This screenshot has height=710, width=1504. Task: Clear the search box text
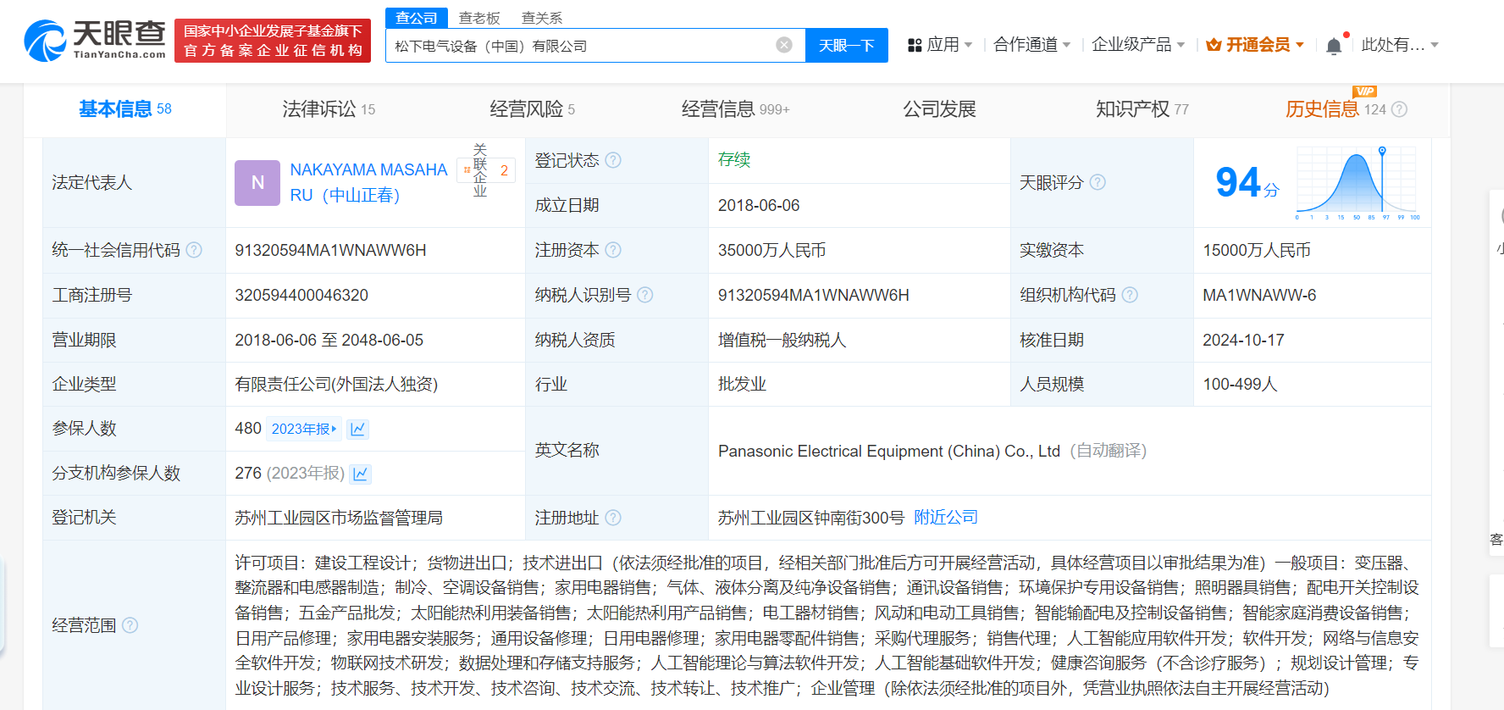[784, 45]
